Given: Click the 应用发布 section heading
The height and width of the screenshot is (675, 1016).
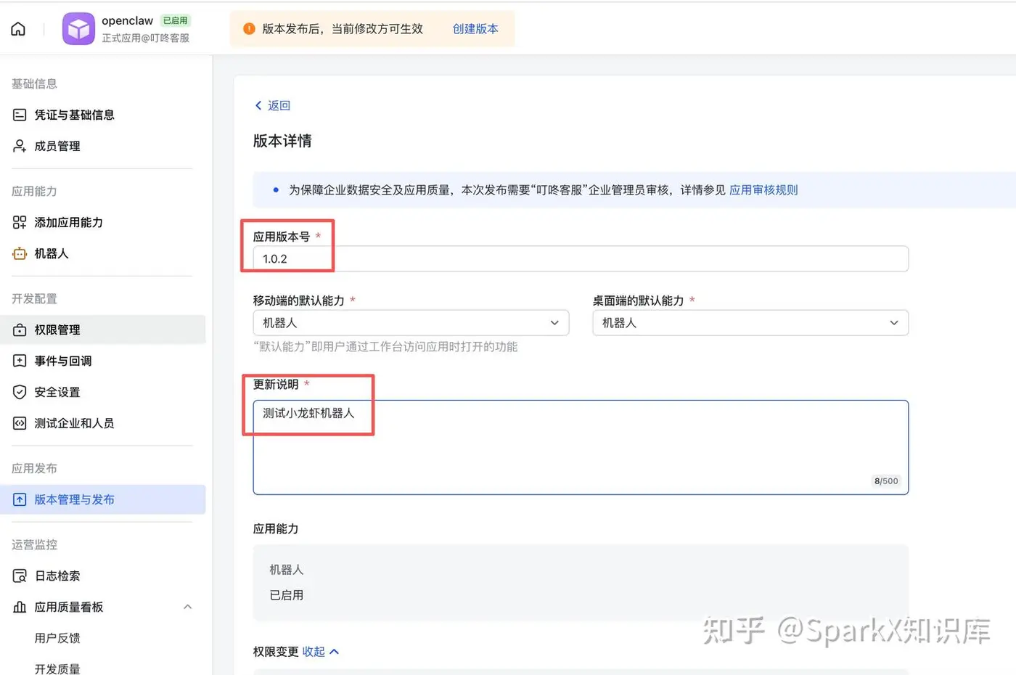Looking at the screenshot, I should (34, 468).
